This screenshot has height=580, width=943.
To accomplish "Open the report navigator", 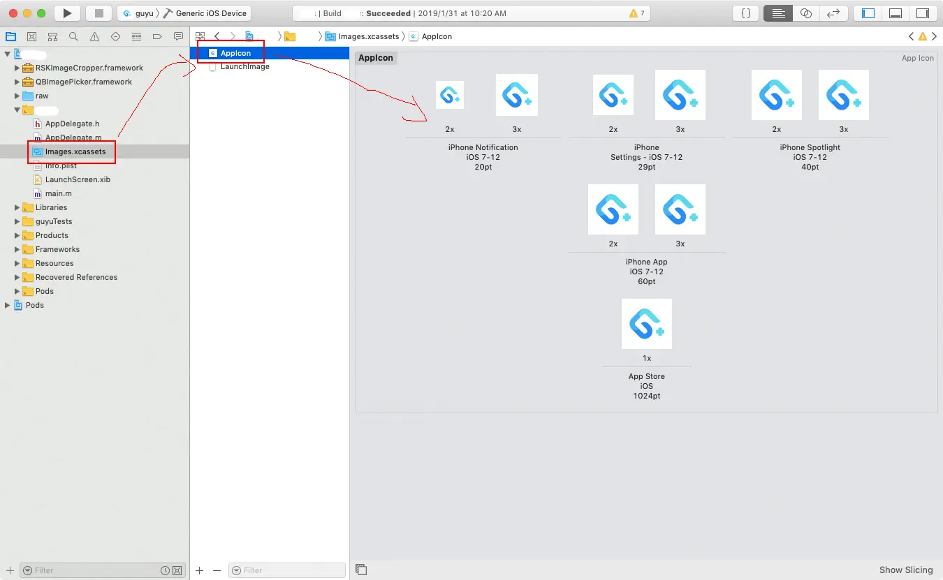I will click(178, 36).
